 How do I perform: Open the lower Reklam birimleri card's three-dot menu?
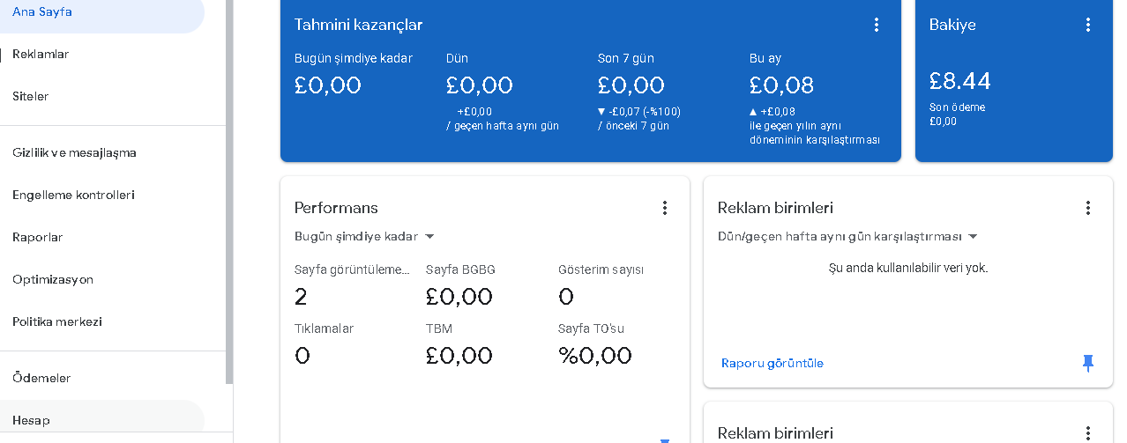tap(1087, 432)
